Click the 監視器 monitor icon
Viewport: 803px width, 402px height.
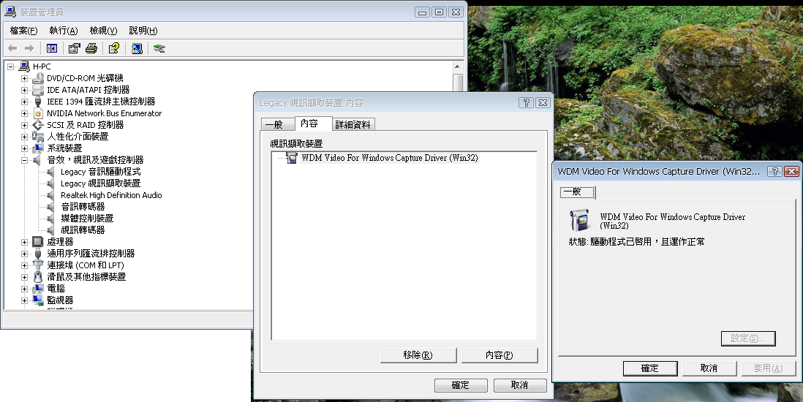pyautogui.click(x=38, y=300)
